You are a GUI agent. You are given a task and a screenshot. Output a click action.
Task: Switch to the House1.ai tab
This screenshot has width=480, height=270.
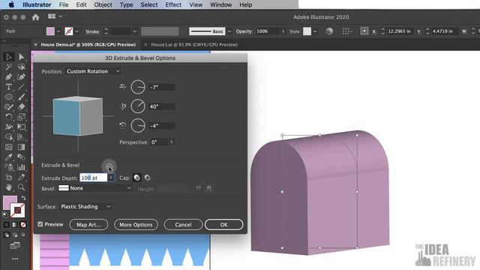coord(194,45)
